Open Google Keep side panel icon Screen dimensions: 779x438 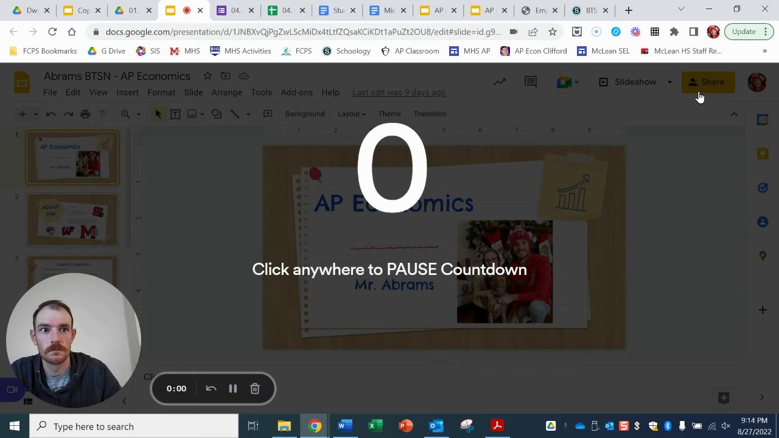763,155
